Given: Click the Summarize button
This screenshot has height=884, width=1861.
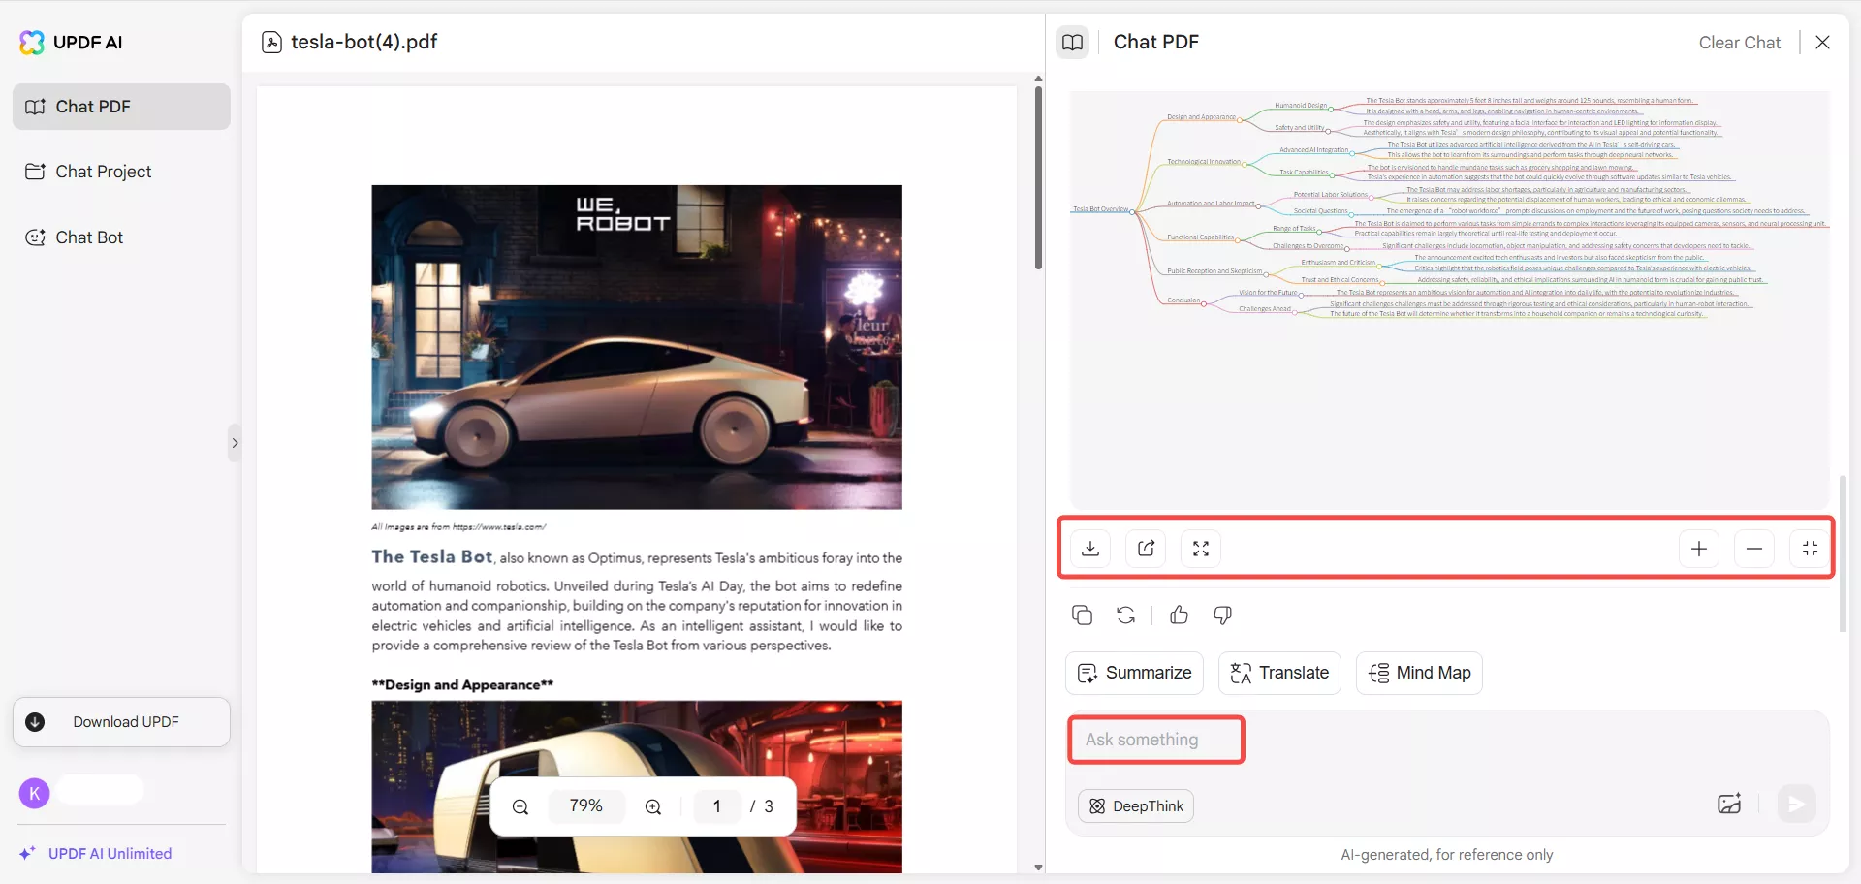Looking at the screenshot, I should (x=1134, y=673).
